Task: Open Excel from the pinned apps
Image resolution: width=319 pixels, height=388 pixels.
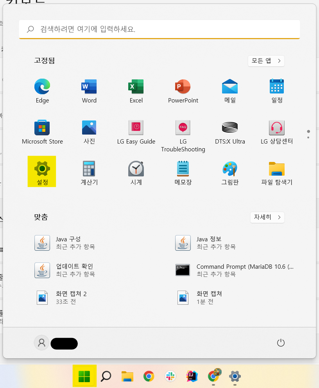Action: click(x=136, y=91)
